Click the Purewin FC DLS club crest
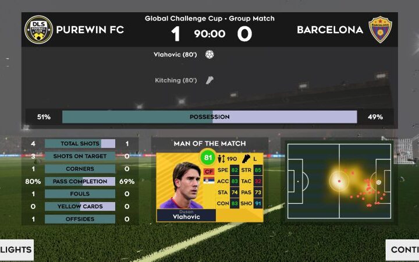 (38, 30)
